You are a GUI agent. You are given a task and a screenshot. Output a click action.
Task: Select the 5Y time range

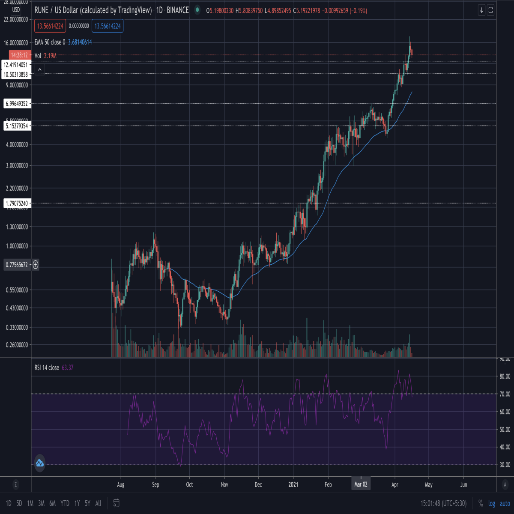(87, 503)
